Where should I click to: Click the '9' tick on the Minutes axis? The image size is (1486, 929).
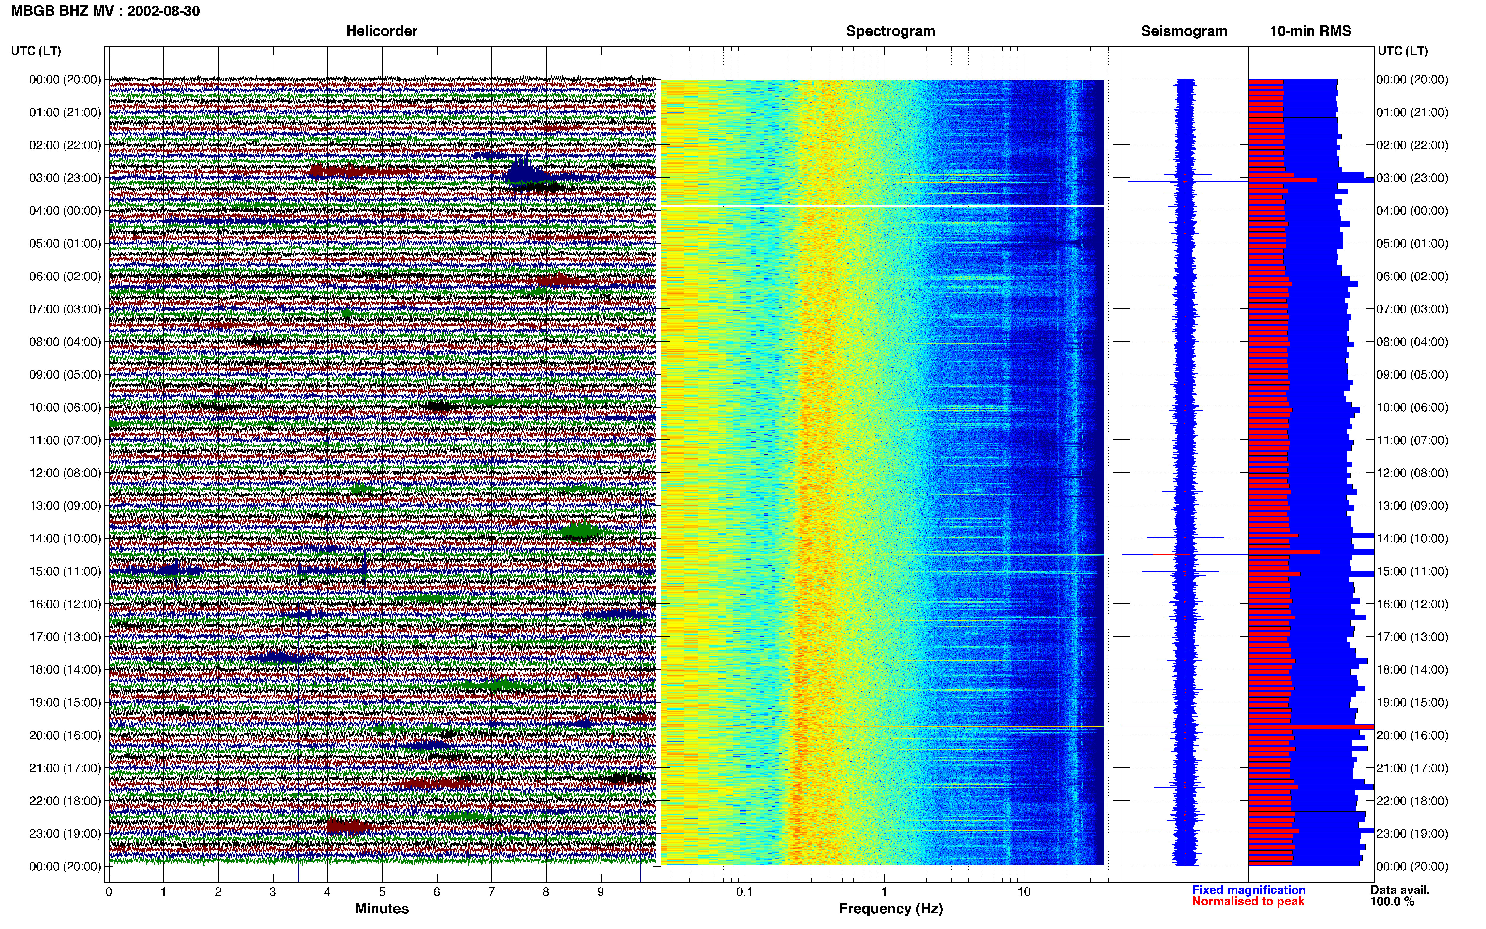pyautogui.click(x=600, y=892)
